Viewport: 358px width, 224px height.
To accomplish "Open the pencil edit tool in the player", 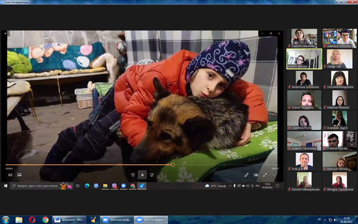I will [x=246, y=175].
